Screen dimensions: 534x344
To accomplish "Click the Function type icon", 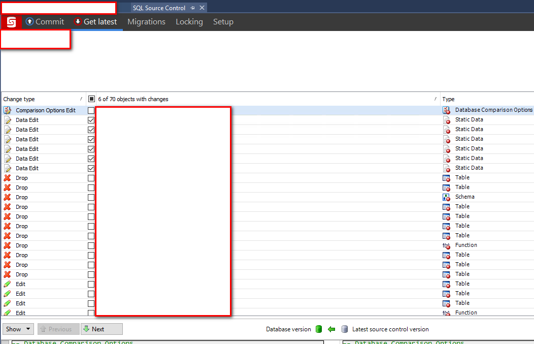I will 446,245.
